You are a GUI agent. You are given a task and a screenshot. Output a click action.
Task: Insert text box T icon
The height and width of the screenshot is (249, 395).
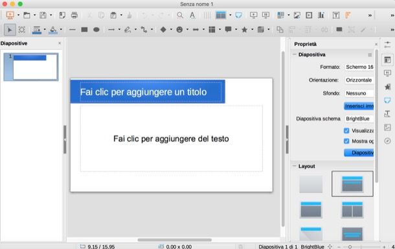[x=336, y=16]
